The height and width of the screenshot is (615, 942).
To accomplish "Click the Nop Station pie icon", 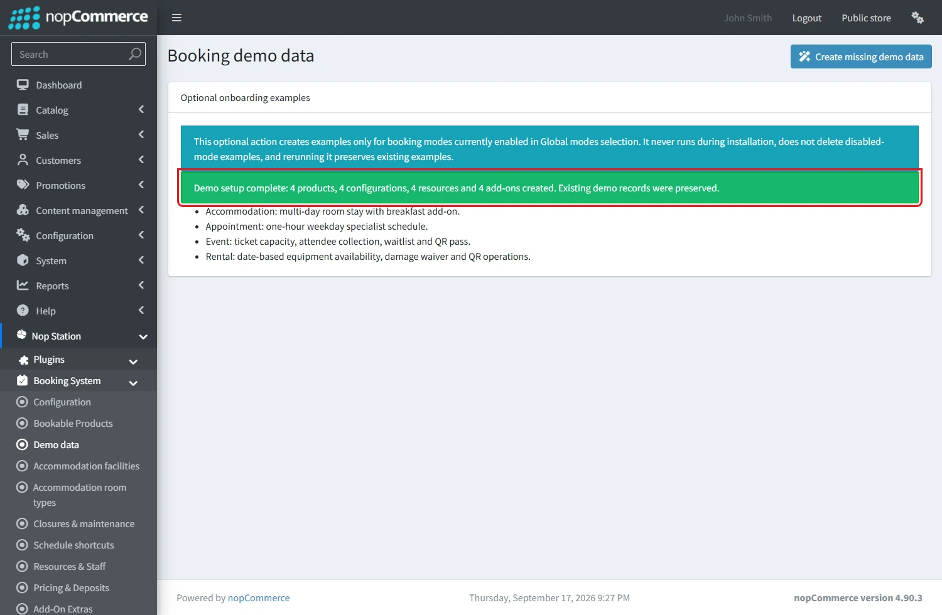I will (x=21, y=334).
